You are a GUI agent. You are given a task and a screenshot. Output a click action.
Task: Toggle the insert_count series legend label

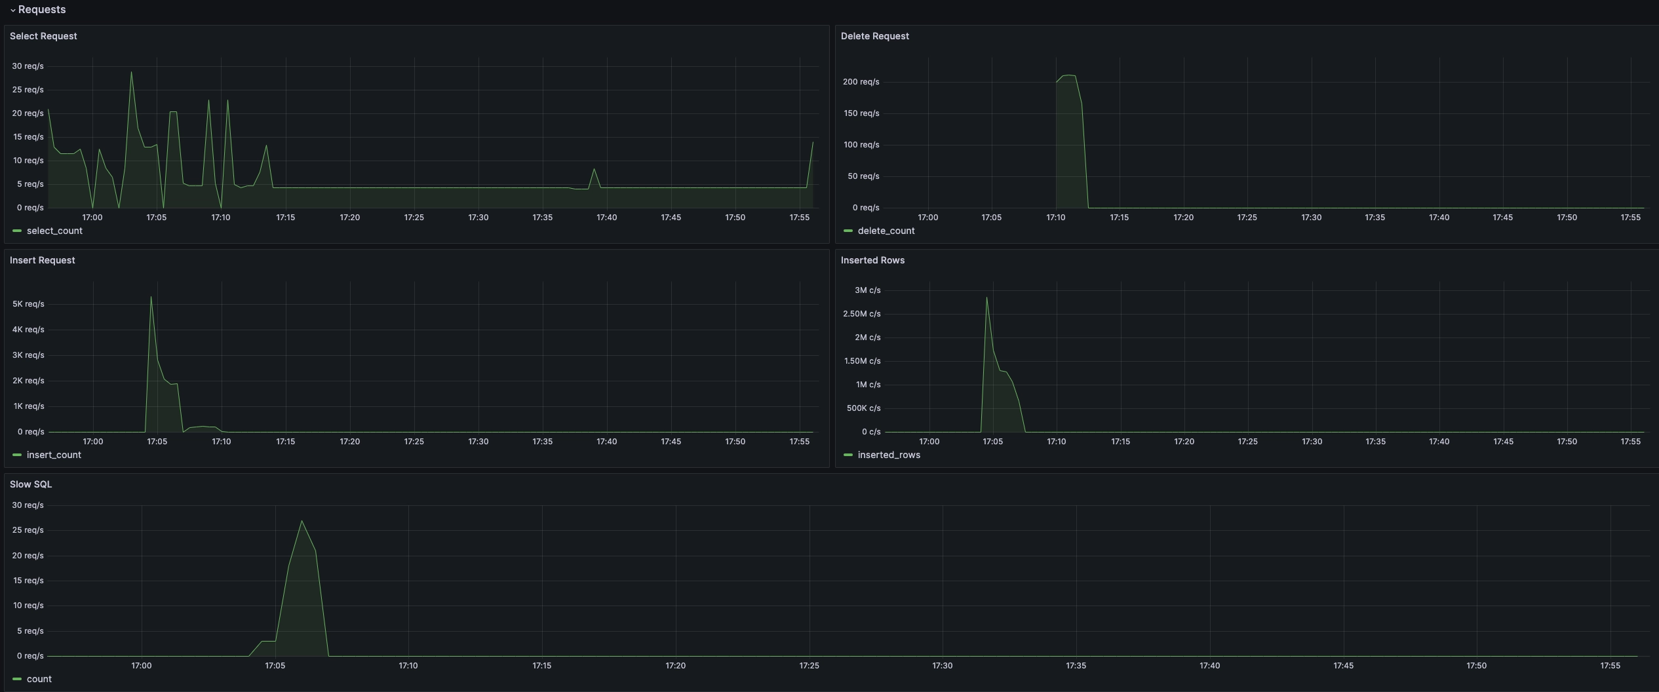coord(54,455)
